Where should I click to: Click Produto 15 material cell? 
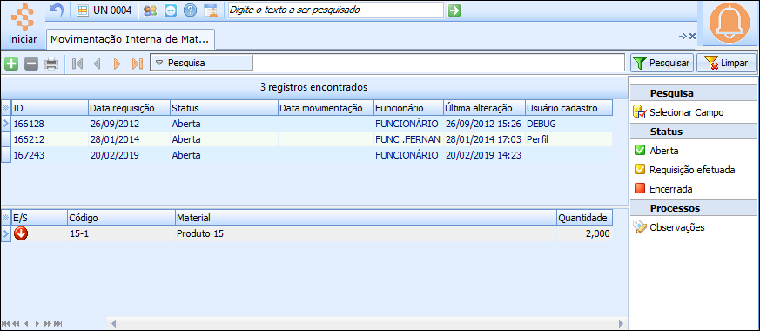tap(366, 233)
